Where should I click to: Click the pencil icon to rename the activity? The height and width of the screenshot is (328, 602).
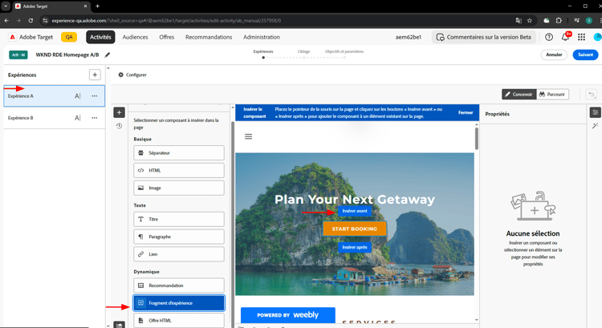(108, 55)
